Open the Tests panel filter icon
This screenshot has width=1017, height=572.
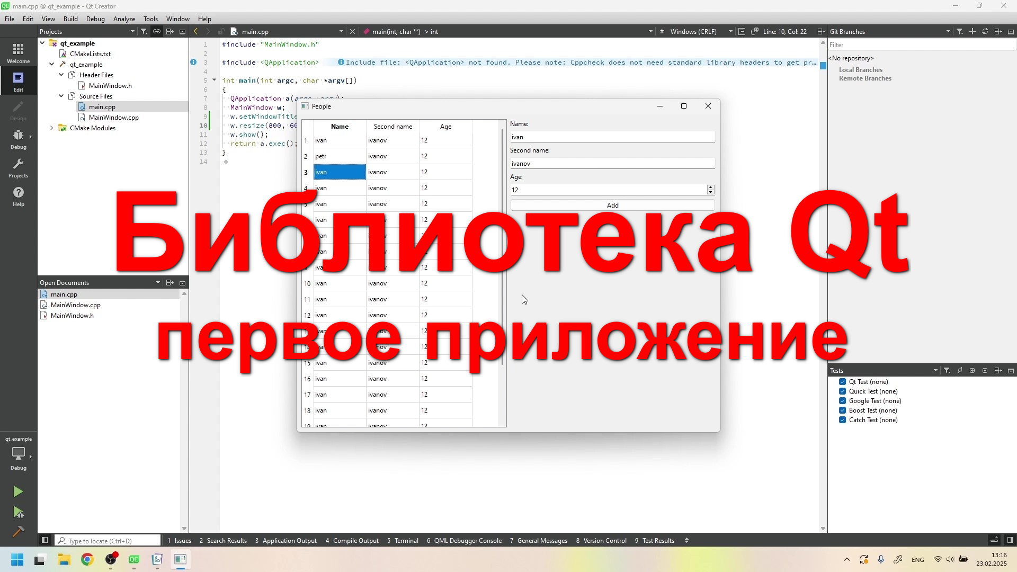pos(947,370)
